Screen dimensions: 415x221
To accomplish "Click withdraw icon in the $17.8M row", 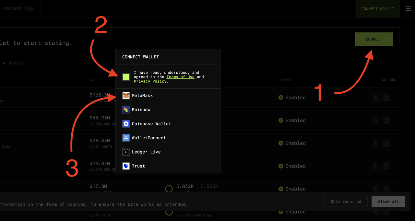I will coord(386,189).
